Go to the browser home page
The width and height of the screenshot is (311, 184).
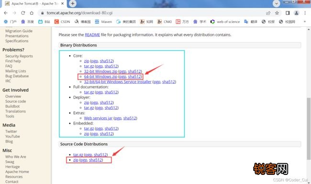click(x=32, y=13)
